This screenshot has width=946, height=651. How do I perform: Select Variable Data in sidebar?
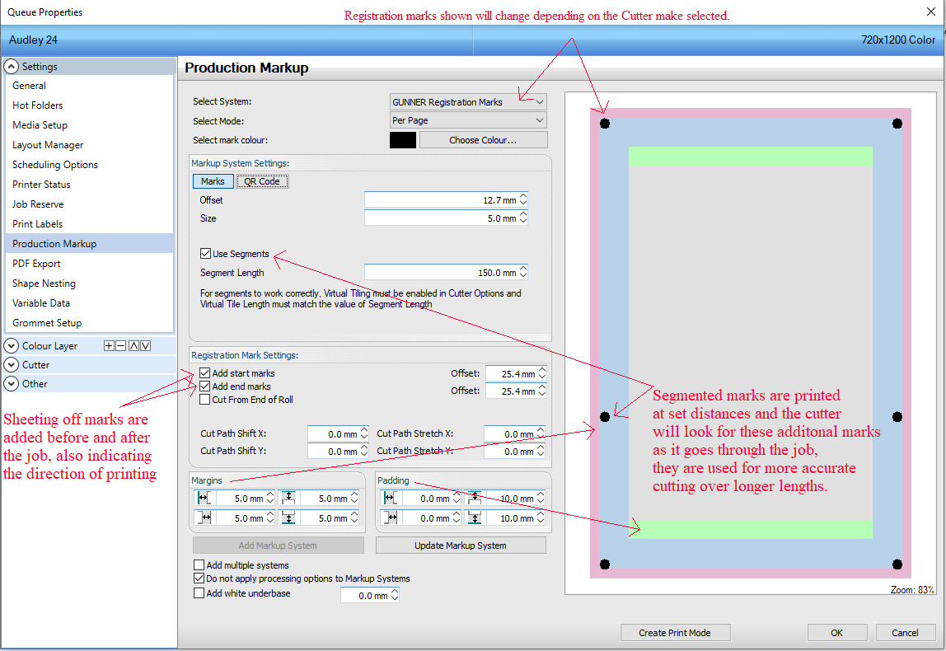[x=89, y=303]
